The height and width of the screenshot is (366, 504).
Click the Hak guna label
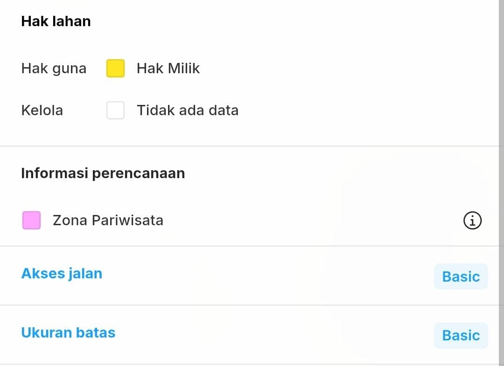click(54, 69)
